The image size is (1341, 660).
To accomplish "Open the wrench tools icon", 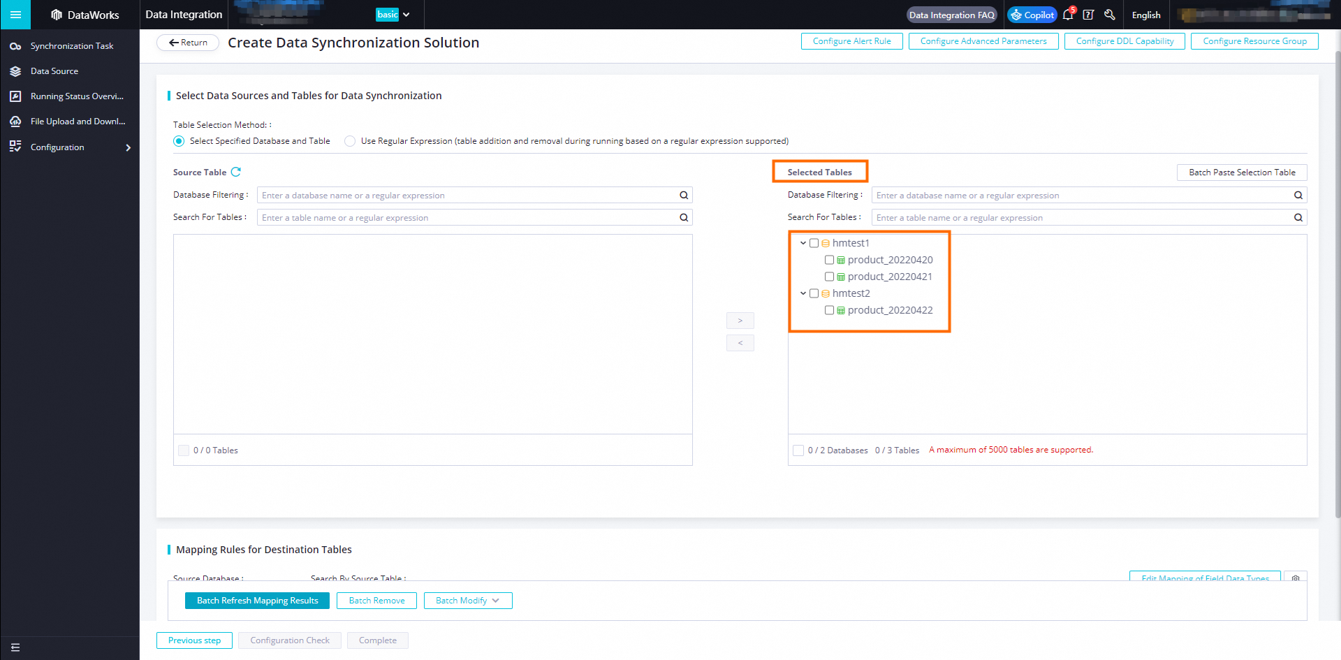I will pos(1110,15).
